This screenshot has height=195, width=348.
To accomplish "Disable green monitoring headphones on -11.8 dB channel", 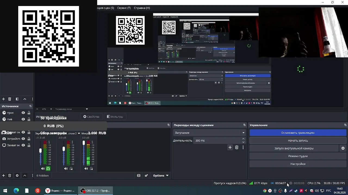I will click(x=48, y=169).
